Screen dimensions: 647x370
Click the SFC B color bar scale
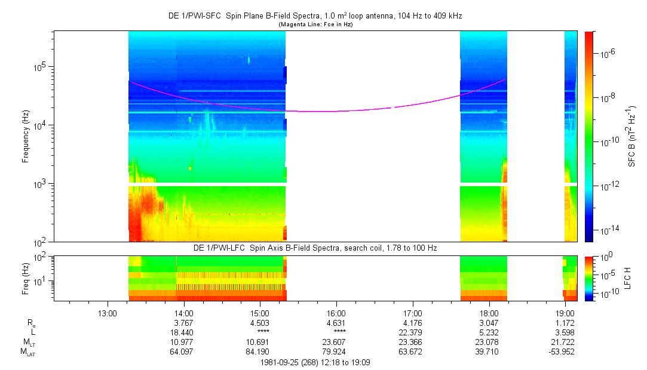click(x=590, y=136)
